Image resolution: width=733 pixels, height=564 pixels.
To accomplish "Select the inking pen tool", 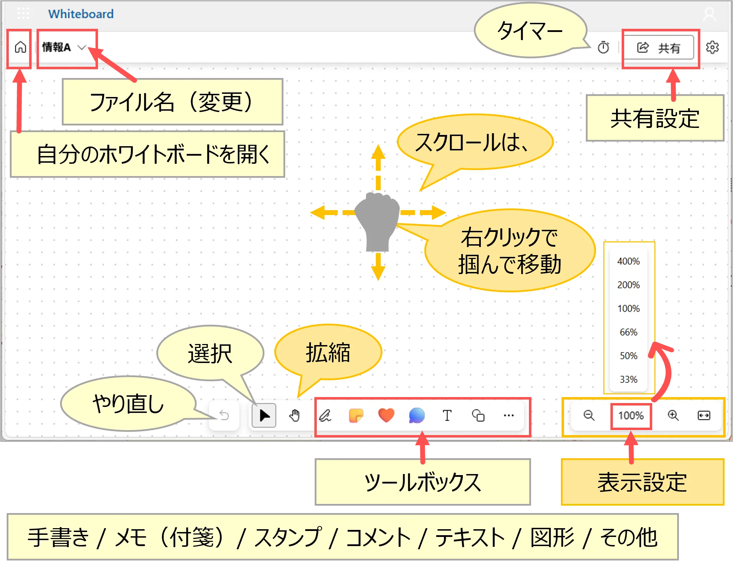I will tap(325, 415).
